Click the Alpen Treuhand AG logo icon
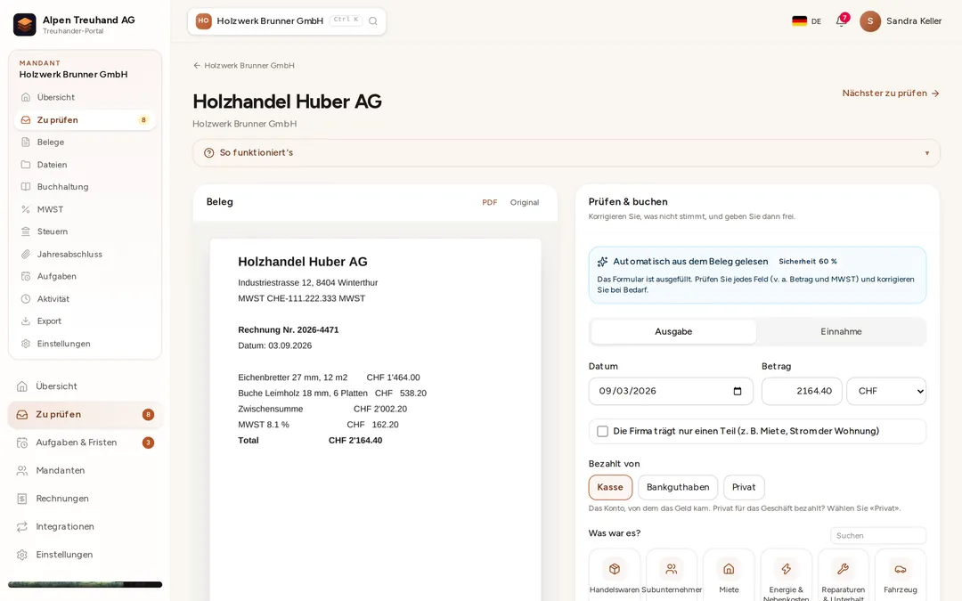962x601 pixels. pyautogui.click(x=25, y=25)
